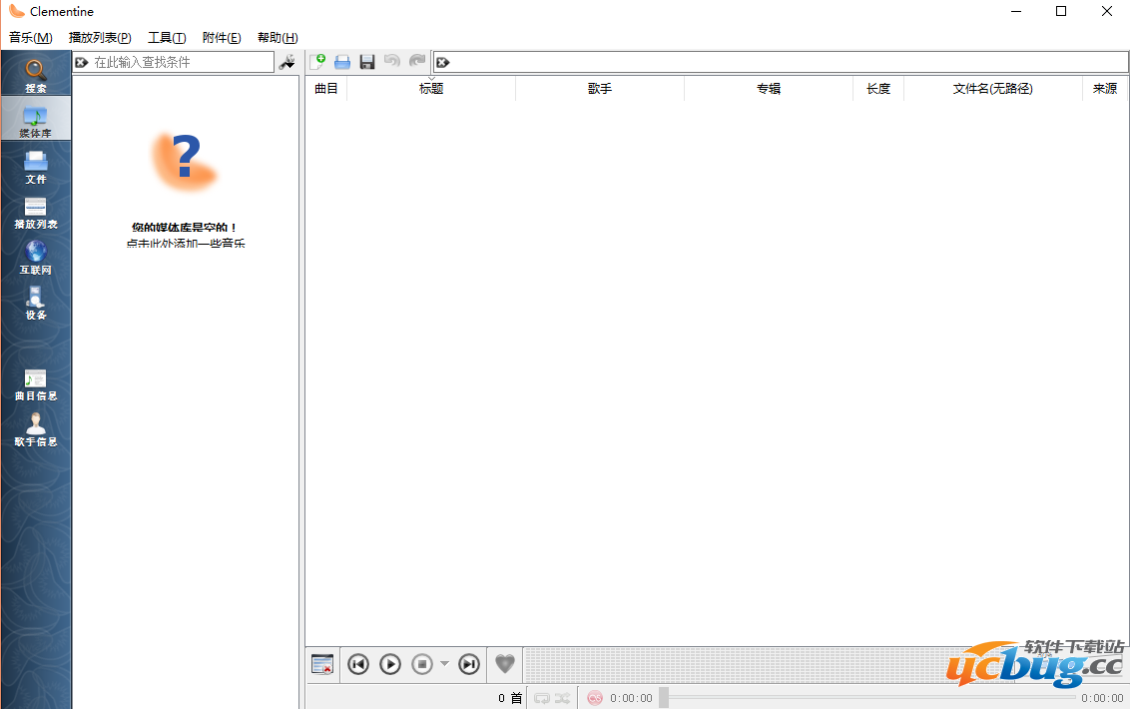Click the clear playlist icon
This screenshot has height=709, width=1130.
[x=322, y=664]
